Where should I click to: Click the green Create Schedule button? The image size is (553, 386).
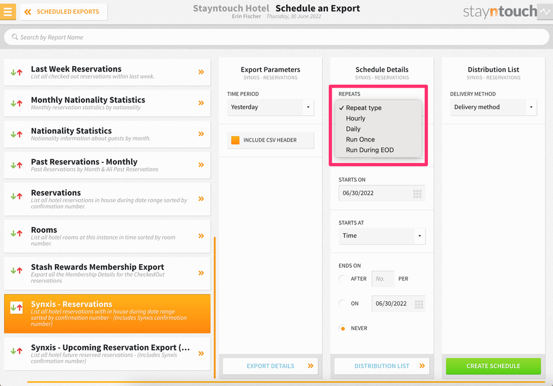click(x=493, y=366)
